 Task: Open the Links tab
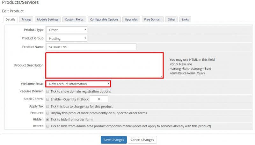(x=185, y=19)
